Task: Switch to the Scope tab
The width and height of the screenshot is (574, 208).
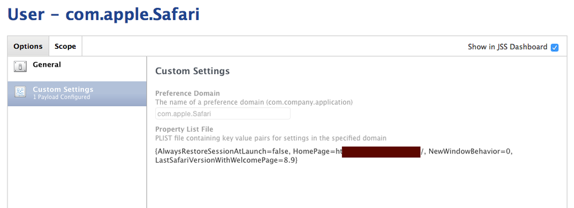Action: 65,46
